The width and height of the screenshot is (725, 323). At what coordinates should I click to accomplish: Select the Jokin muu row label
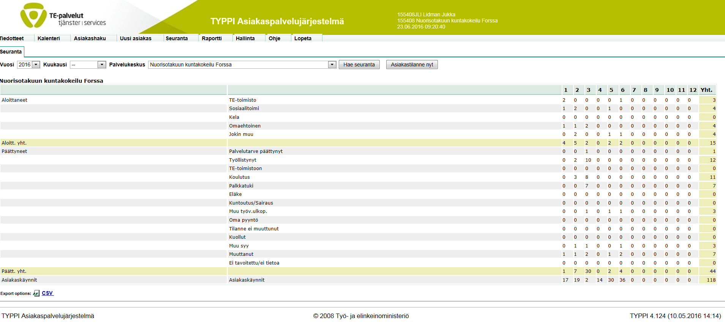(241, 134)
